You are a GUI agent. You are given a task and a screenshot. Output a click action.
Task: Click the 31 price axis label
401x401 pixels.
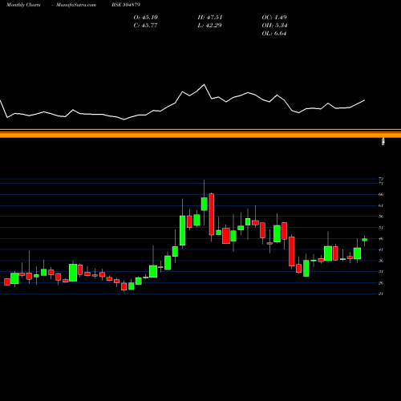tap(381, 272)
